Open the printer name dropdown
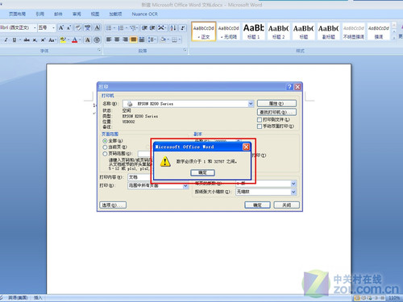Image resolution: width=403 pixels, height=302 pixels. click(251, 104)
